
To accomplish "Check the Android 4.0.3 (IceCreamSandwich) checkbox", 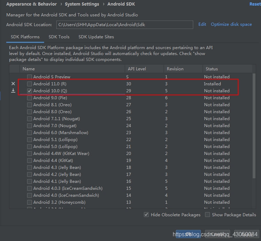I will [x=30, y=188].
